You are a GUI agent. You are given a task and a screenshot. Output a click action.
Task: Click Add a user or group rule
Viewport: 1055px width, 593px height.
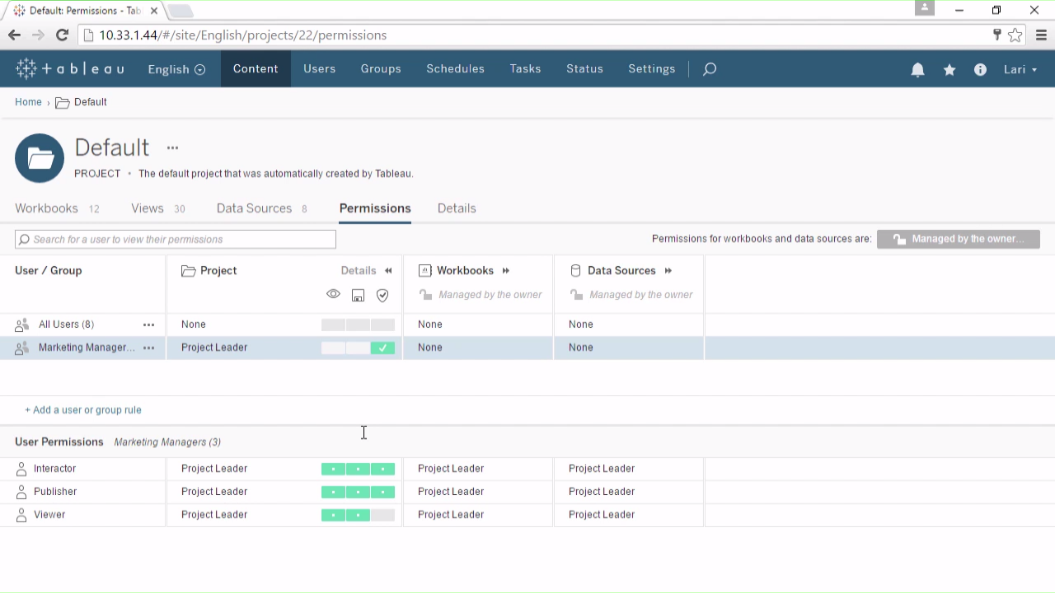83,409
